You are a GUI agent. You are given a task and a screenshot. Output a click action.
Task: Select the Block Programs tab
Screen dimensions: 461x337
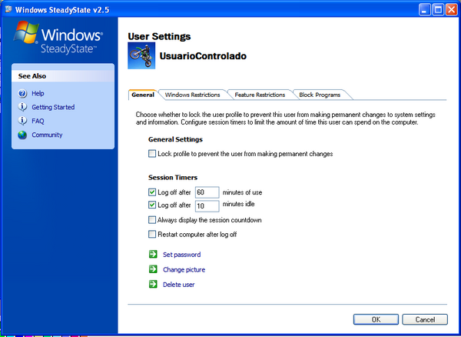(320, 95)
